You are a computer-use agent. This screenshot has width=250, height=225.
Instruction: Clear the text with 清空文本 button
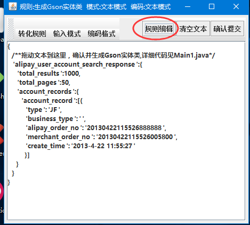(193, 29)
